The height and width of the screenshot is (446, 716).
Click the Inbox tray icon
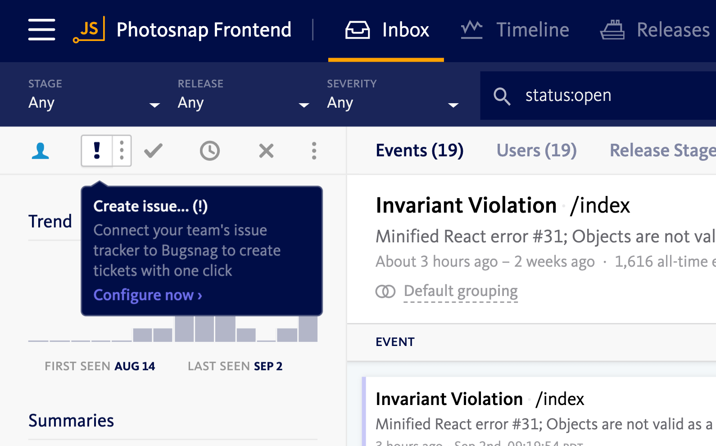tap(358, 30)
